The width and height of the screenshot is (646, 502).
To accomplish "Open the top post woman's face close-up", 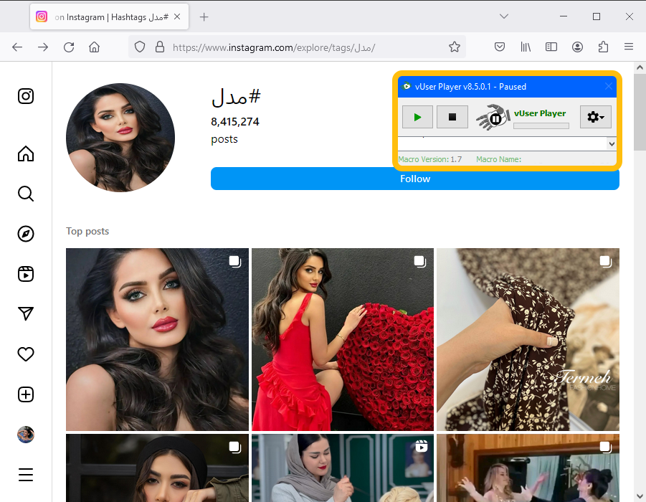I will click(158, 340).
